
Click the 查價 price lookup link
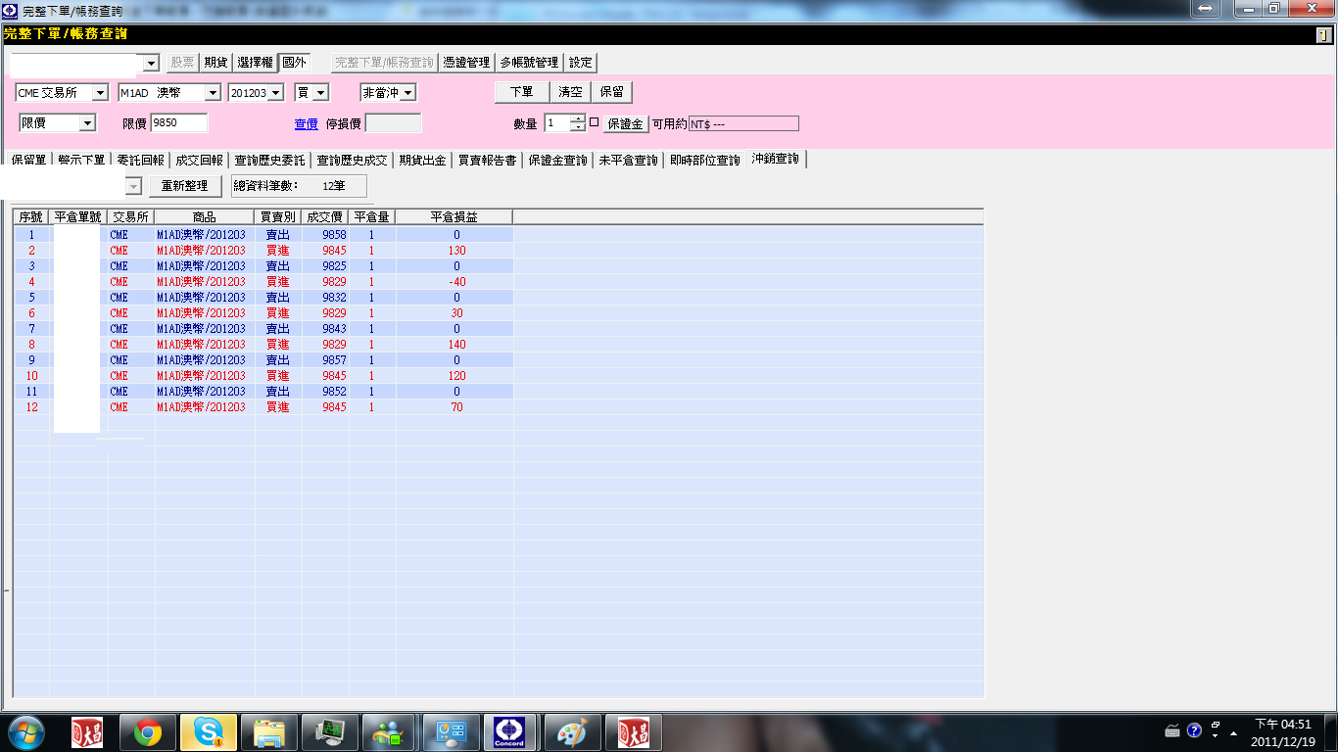(307, 124)
